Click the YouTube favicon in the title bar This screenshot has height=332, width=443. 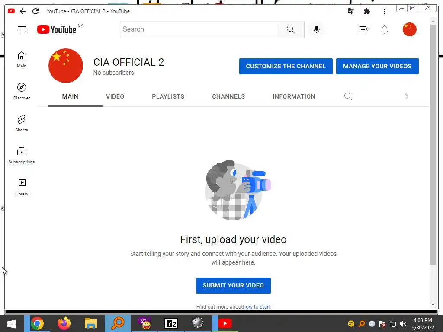(x=11, y=11)
